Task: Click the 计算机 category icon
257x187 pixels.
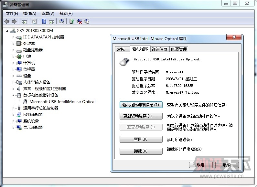Action: click(x=19, y=63)
